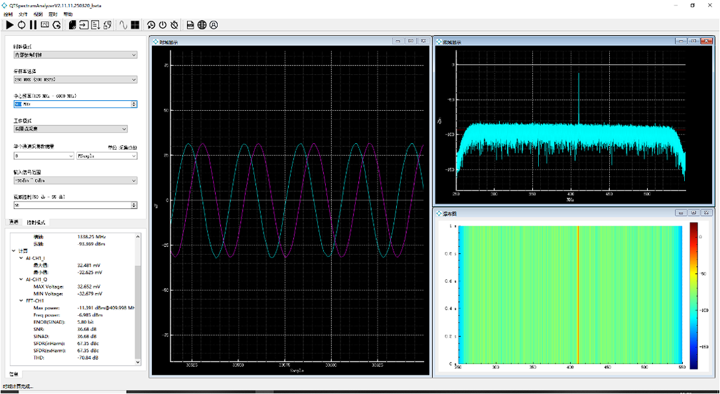Open the work mode dropdown

point(71,129)
